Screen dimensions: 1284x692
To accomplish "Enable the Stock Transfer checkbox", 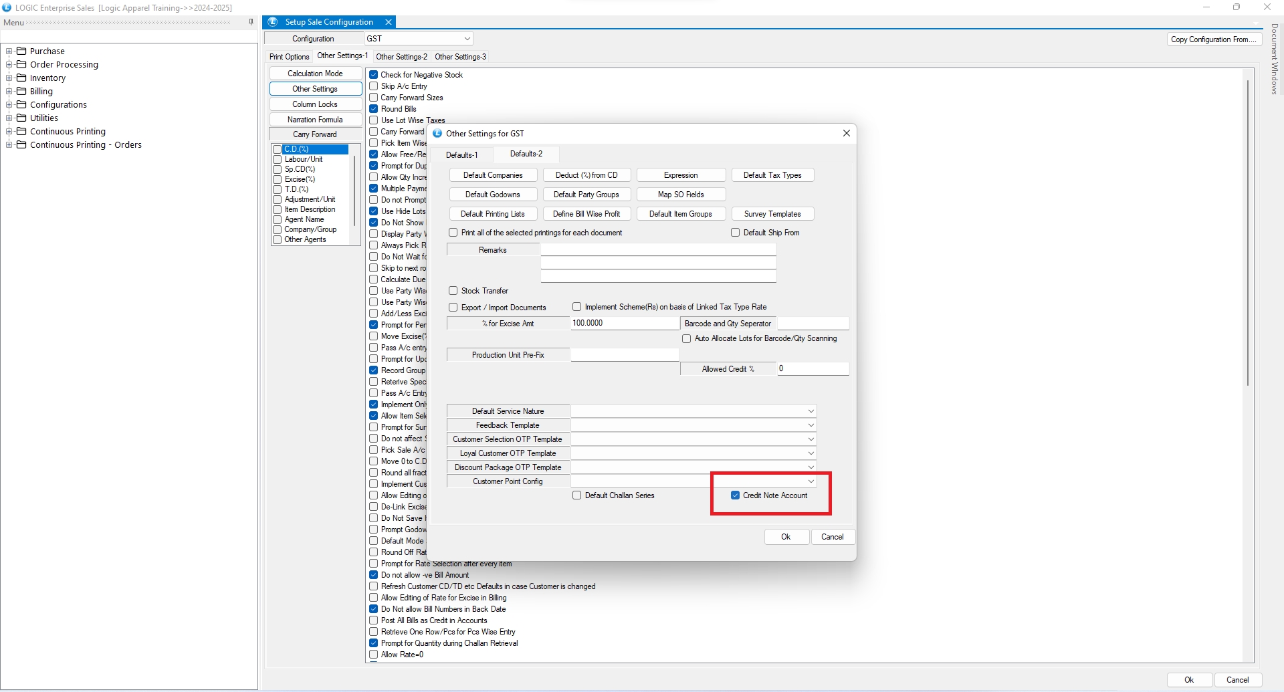I will tap(453, 291).
